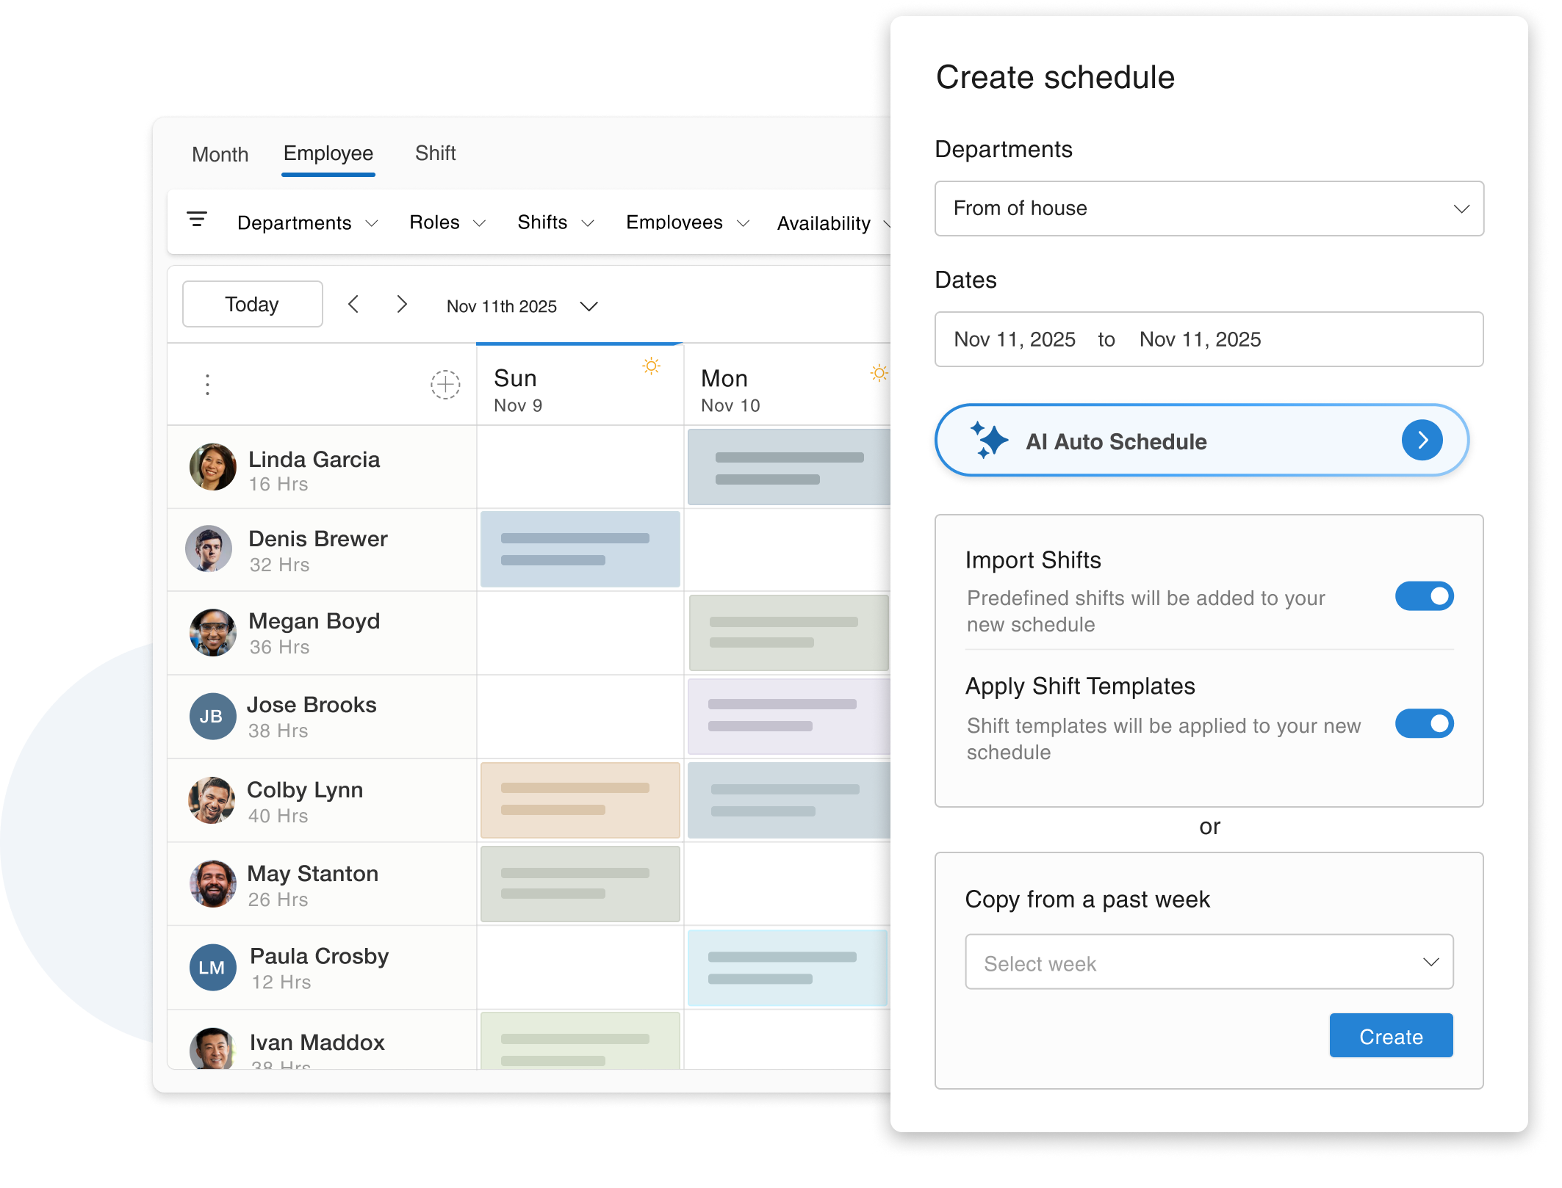
Task: Open From of house departments dropdown
Action: (1209, 209)
